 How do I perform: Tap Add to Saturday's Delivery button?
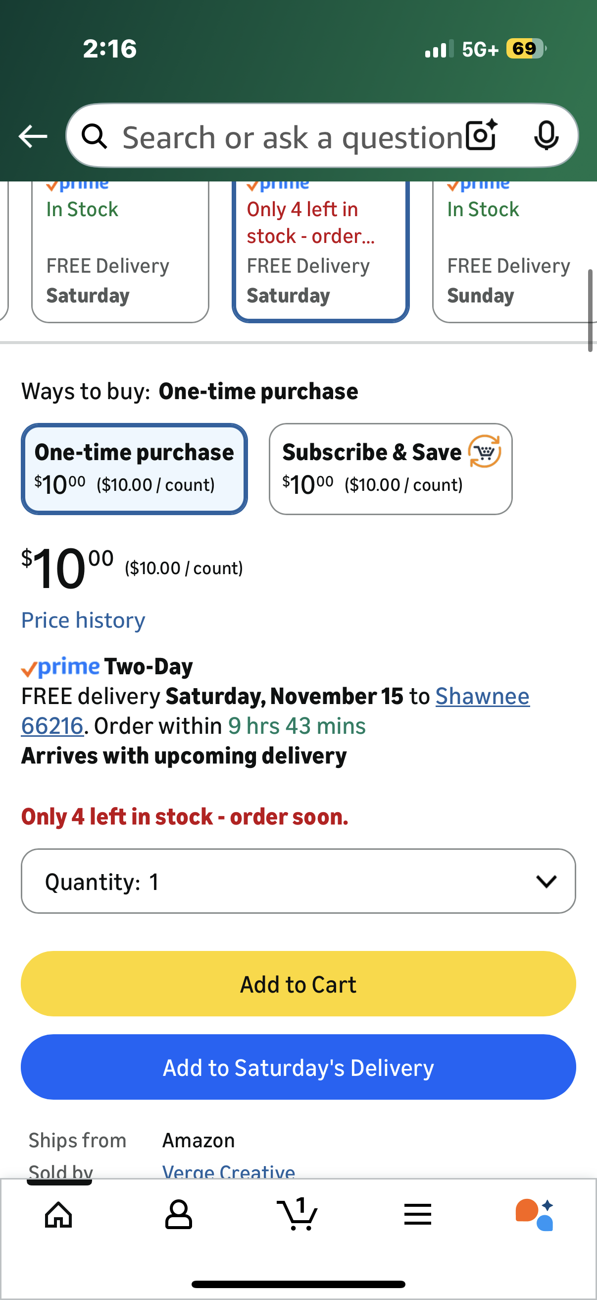(298, 1067)
